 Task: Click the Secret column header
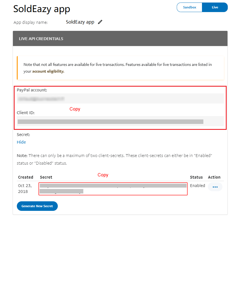point(46,177)
